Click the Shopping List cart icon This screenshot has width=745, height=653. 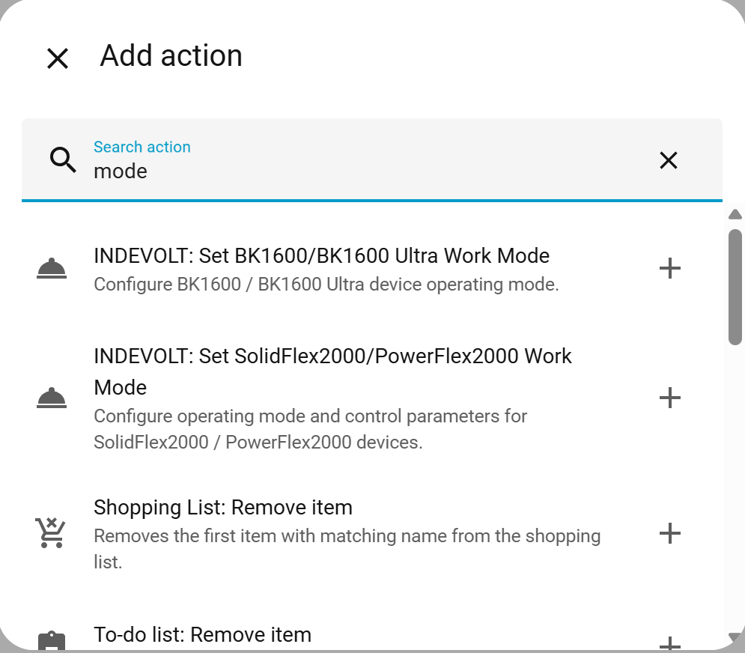(x=51, y=533)
